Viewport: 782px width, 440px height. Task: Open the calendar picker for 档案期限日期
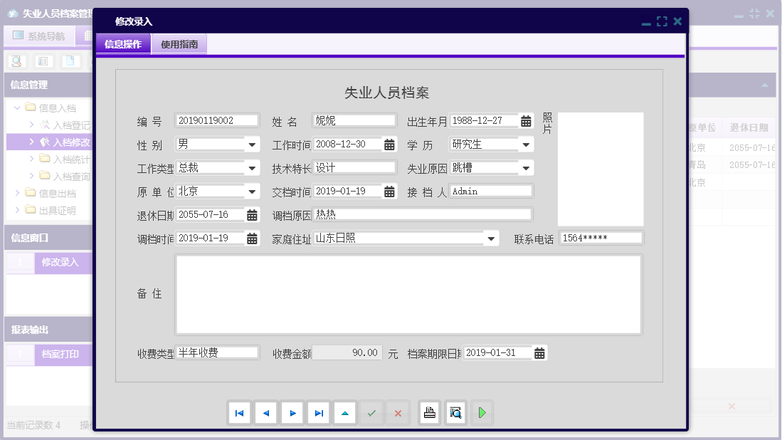[539, 352]
